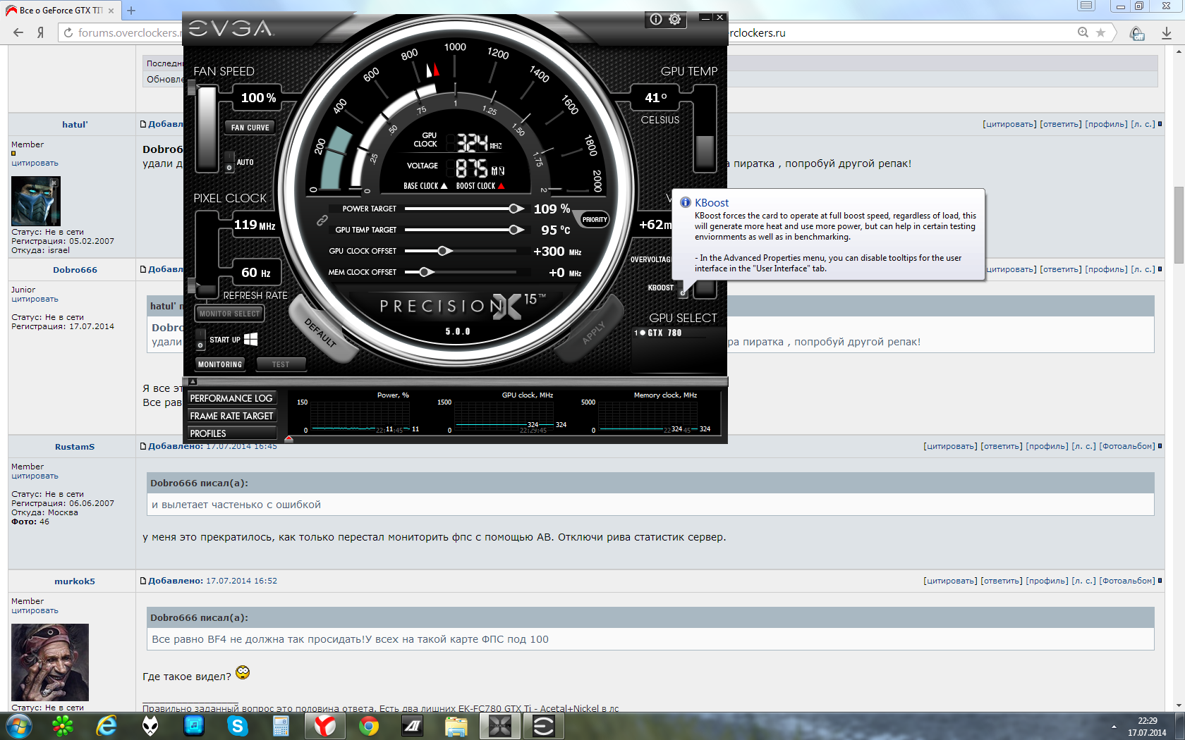
Task: Open a new browser tab
Action: click(131, 11)
